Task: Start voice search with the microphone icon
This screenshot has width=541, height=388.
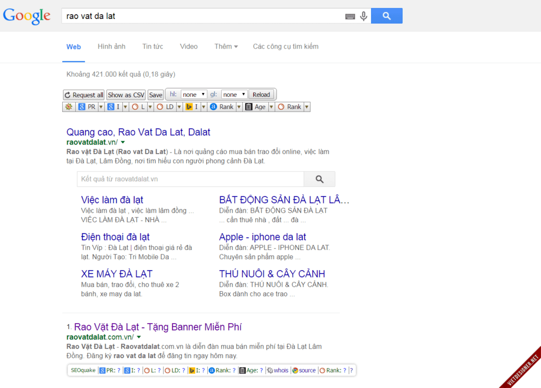Action: tap(364, 16)
